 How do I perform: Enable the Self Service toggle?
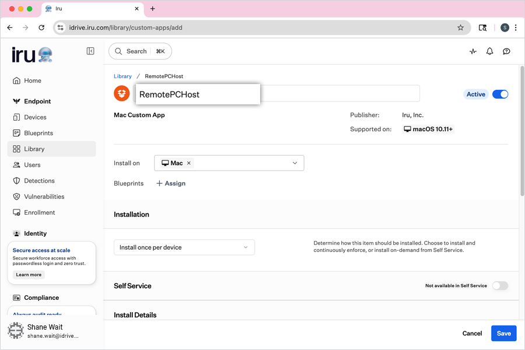click(x=500, y=286)
